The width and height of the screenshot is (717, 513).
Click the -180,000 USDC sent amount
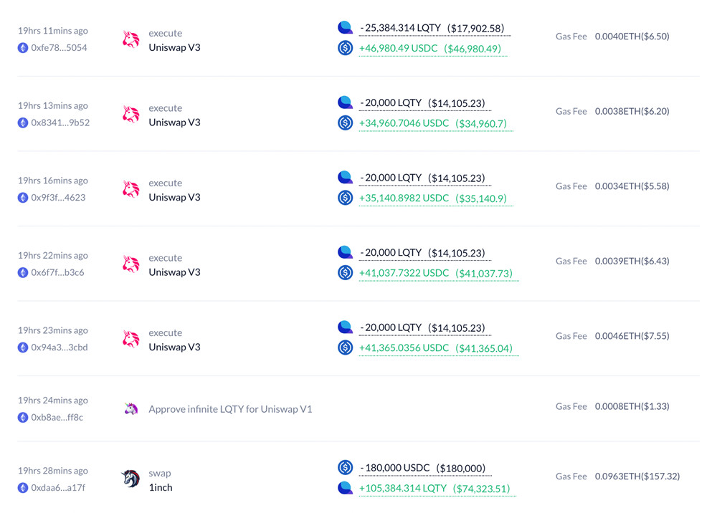coord(394,468)
